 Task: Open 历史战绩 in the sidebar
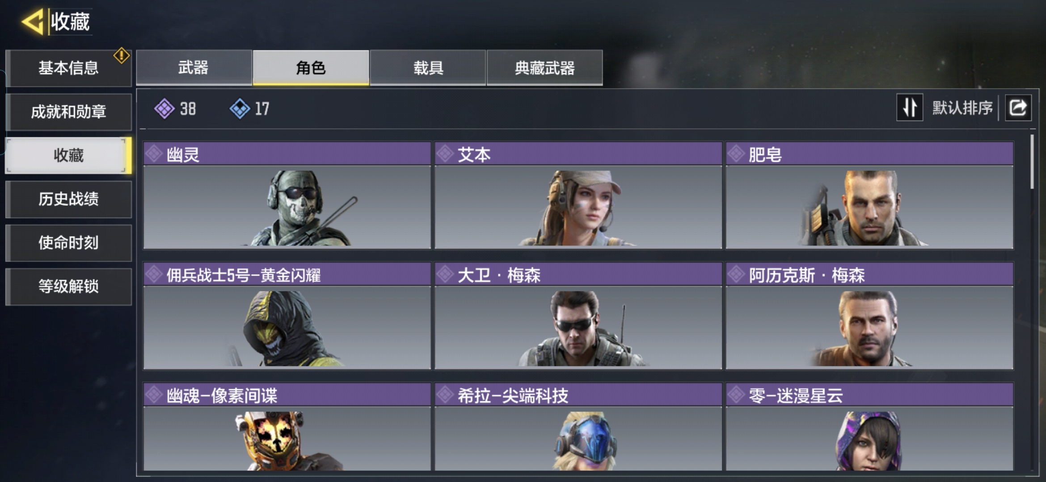pos(68,199)
